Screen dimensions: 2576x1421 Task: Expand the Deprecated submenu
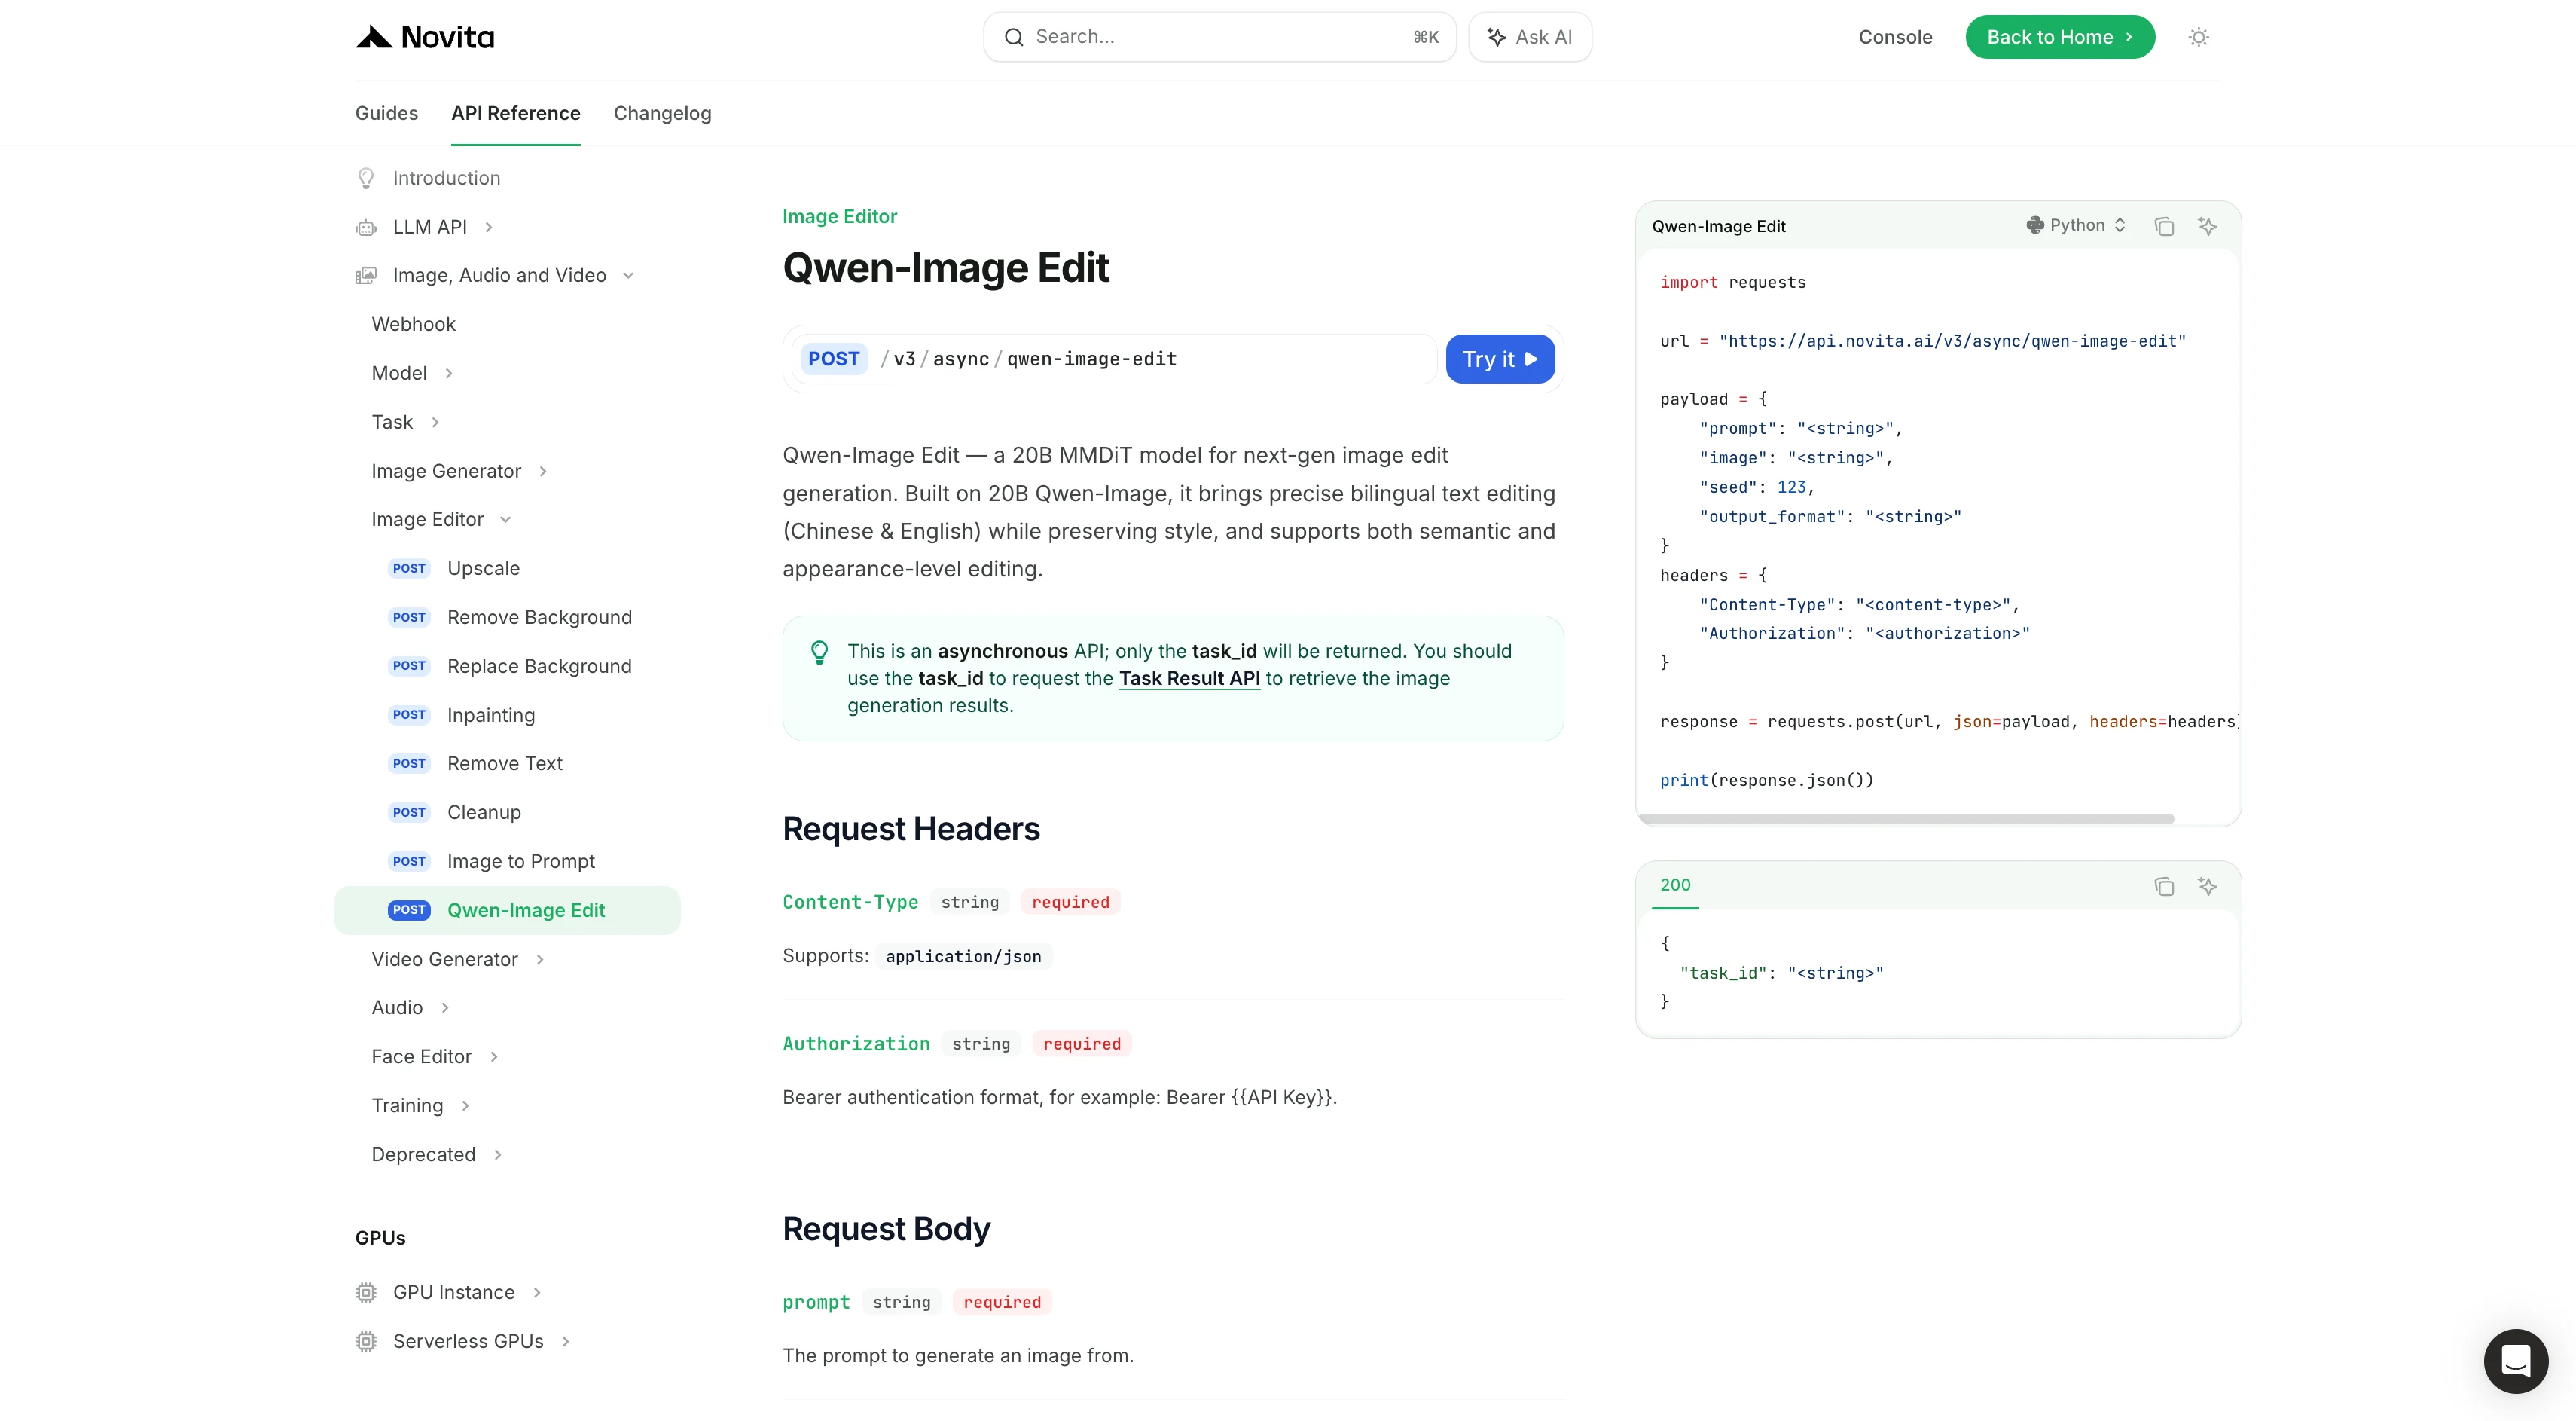tap(498, 1154)
